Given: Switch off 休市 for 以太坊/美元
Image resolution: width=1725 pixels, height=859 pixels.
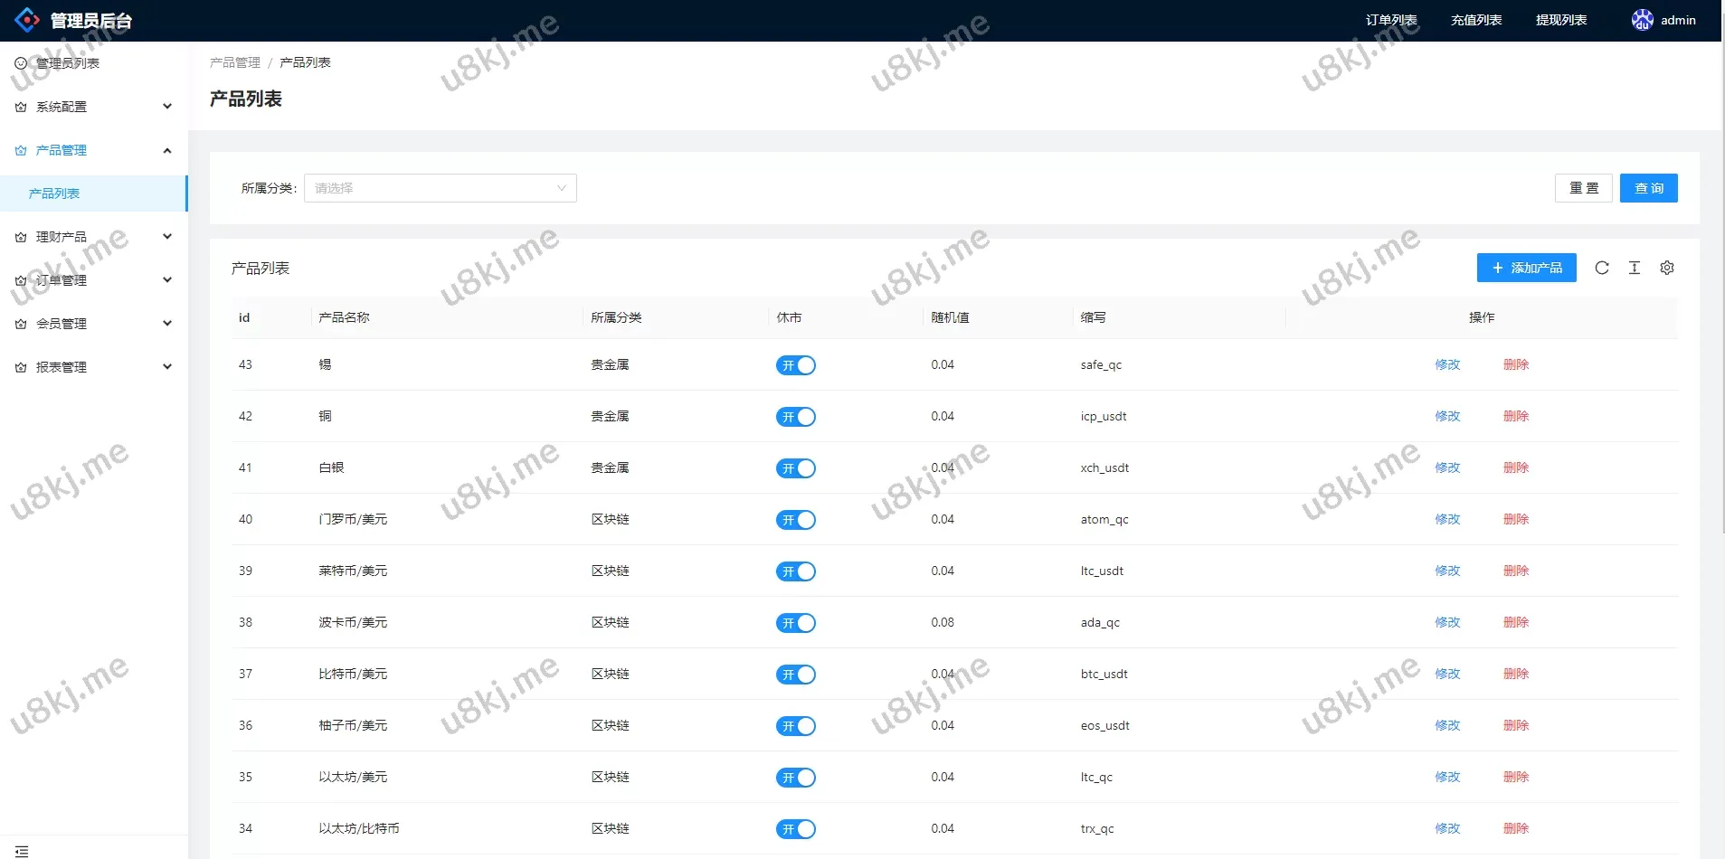Looking at the screenshot, I should coord(795,778).
